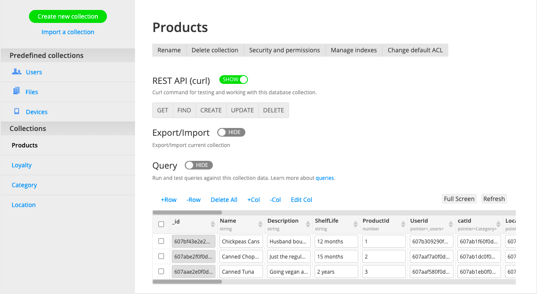Check the Canned Tuna row checkbox

tap(161, 271)
